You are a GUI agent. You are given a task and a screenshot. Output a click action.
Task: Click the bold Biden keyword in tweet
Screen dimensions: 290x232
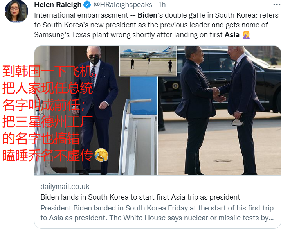point(148,15)
